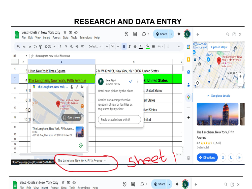
Task: Open merge cells dropdown arrow
Action: point(163,47)
